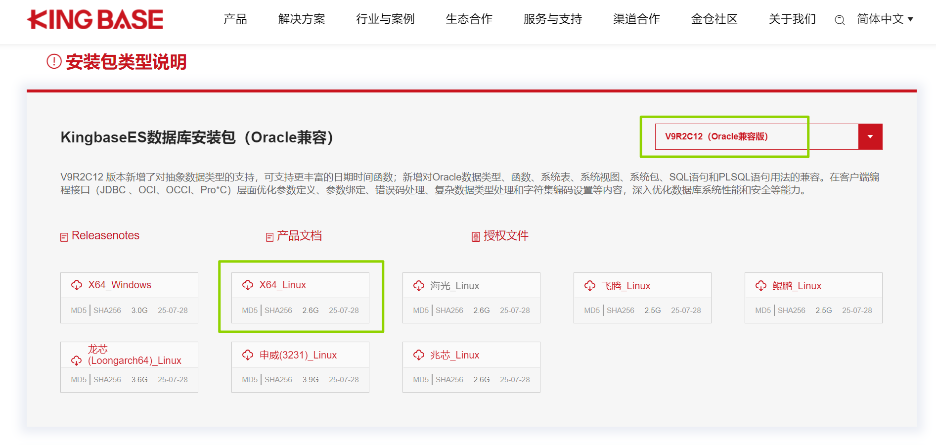The width and height of the screenshot is (936, 445).
Task: Open the 服务与支持 menu
Action: 553,19
